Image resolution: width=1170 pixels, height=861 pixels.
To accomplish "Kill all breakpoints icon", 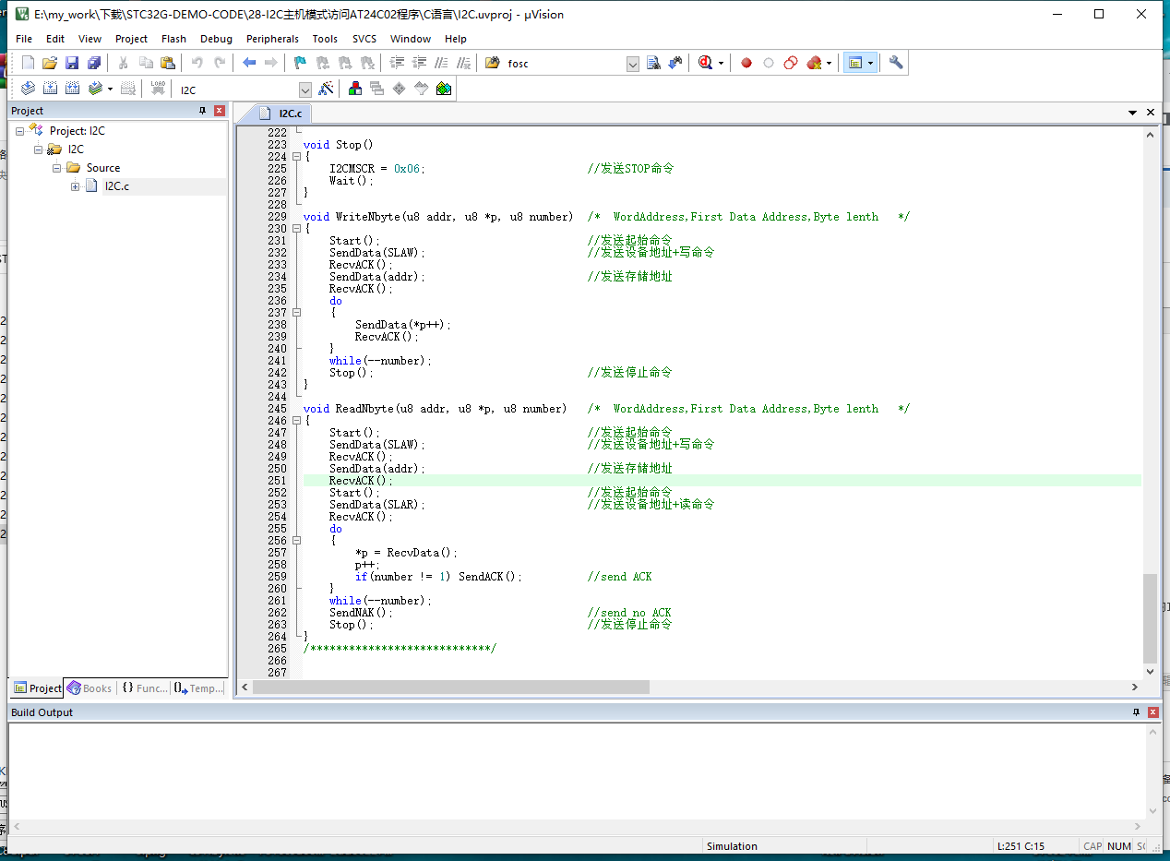I will (814, 63).
